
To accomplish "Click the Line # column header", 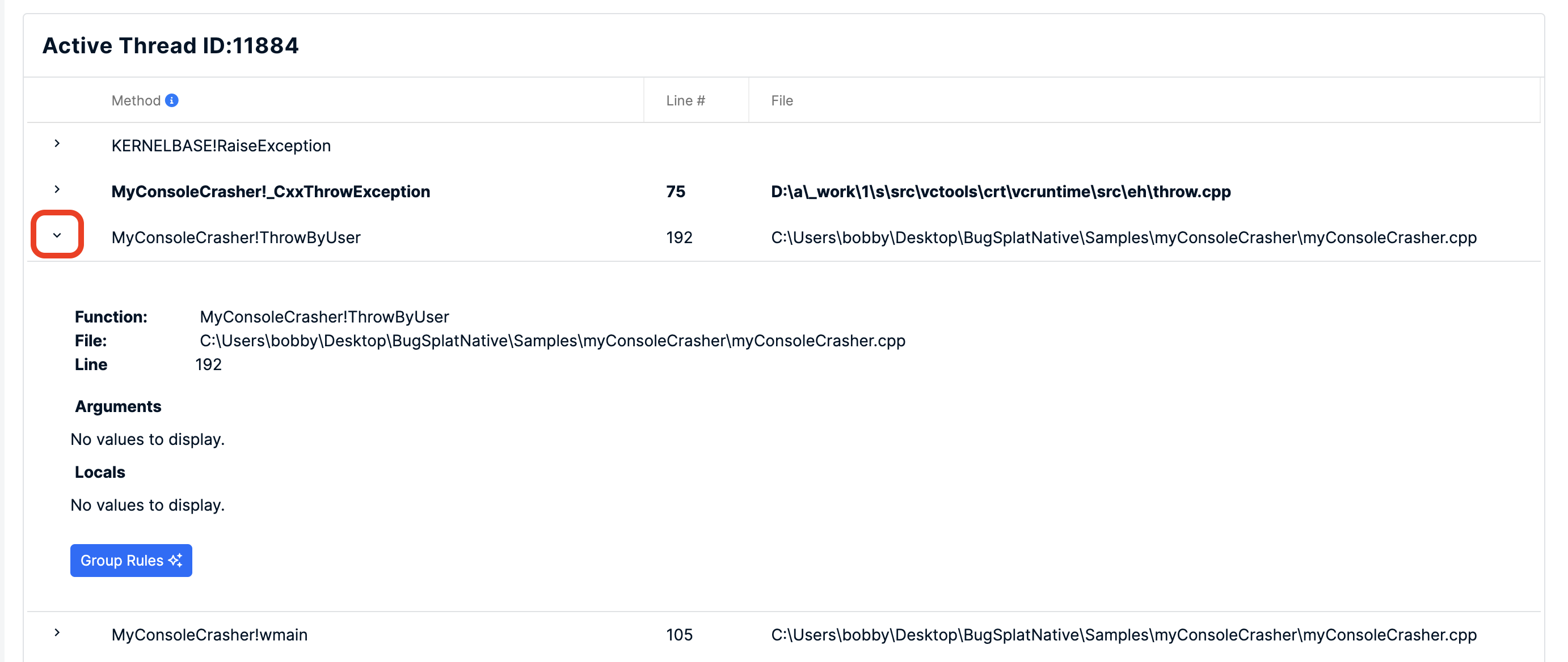I will (685, 100).
